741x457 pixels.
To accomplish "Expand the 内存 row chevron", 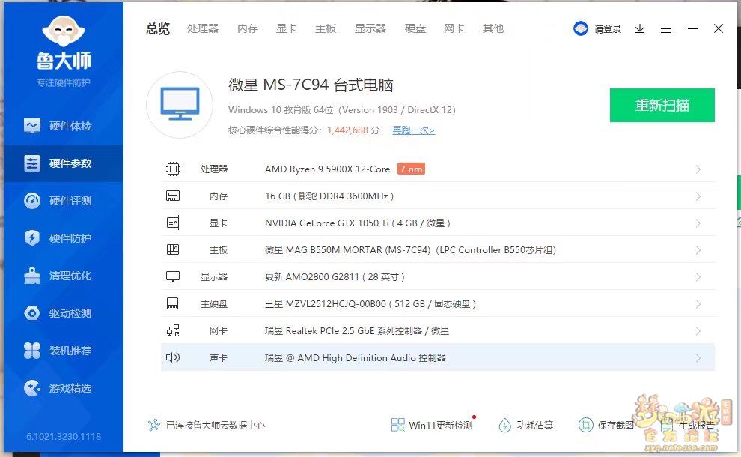I will tap(698, 196).
